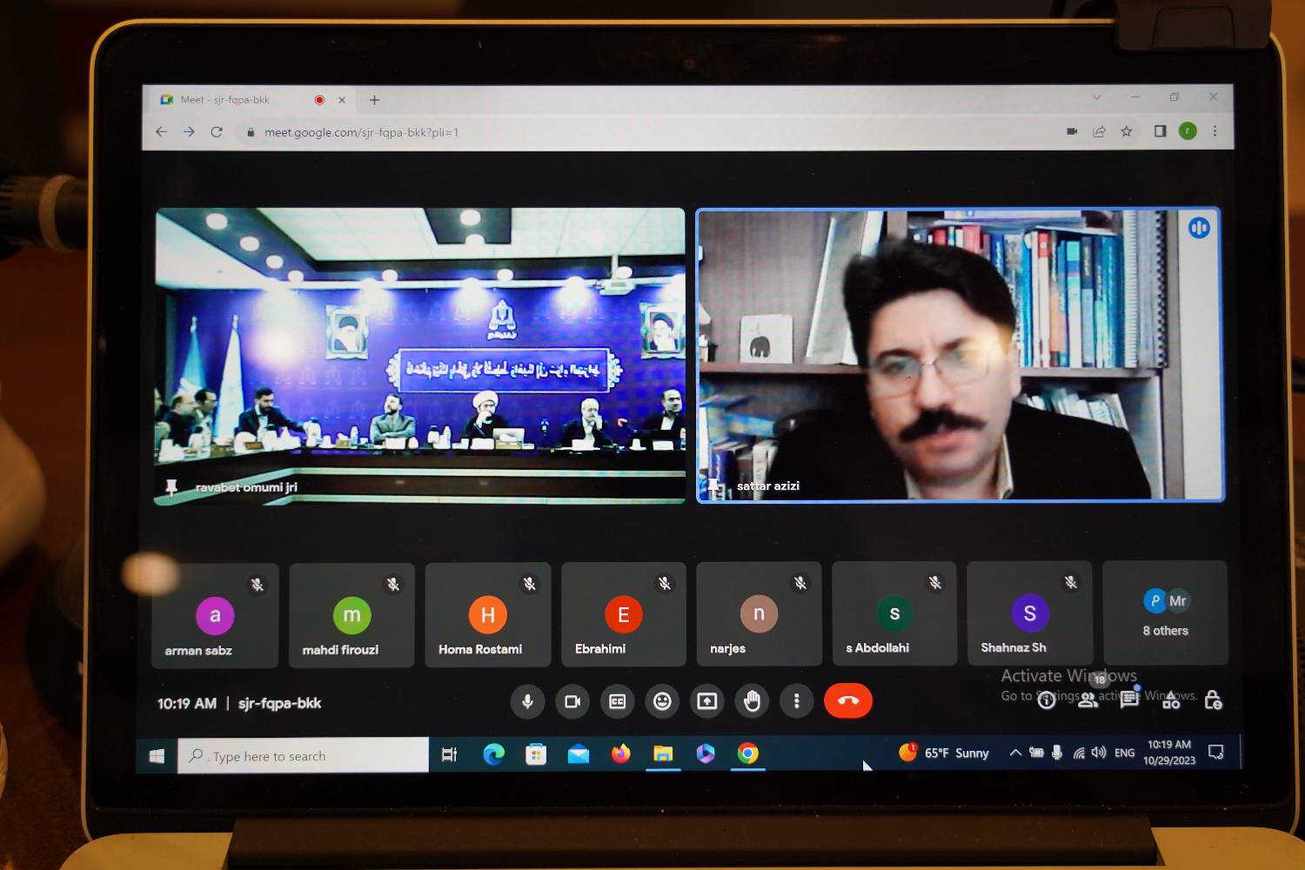Click the address bar showing meet.google.com
The image size is (1305, 870).
[x=644, y=132]
